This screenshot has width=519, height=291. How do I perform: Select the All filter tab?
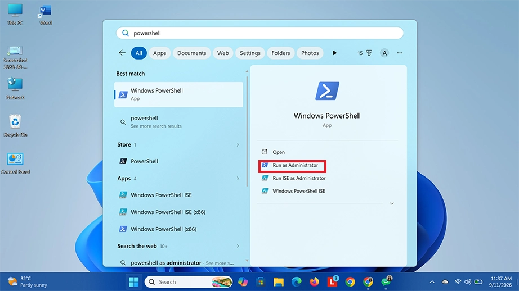click(138, 53)
